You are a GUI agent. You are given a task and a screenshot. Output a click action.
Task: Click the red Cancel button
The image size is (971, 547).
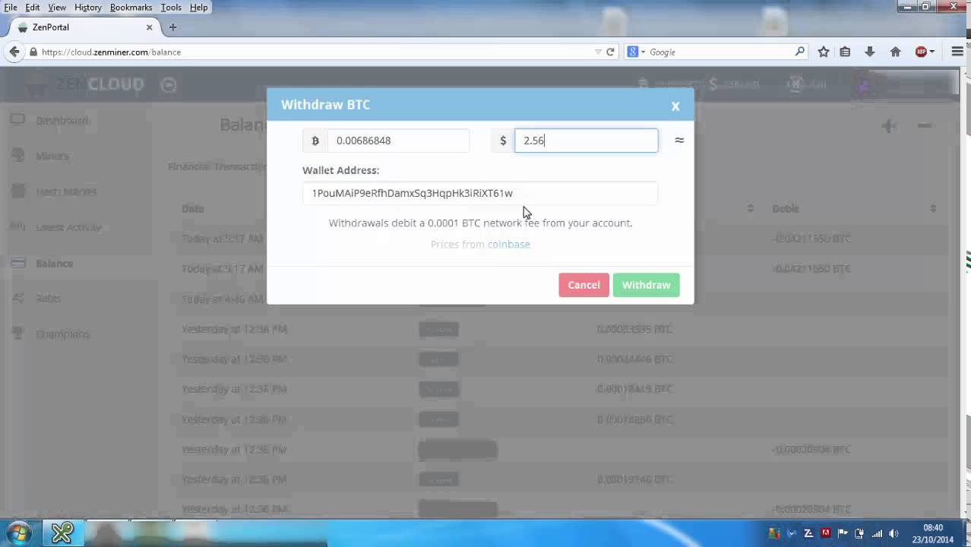click(x=584, y=285)
